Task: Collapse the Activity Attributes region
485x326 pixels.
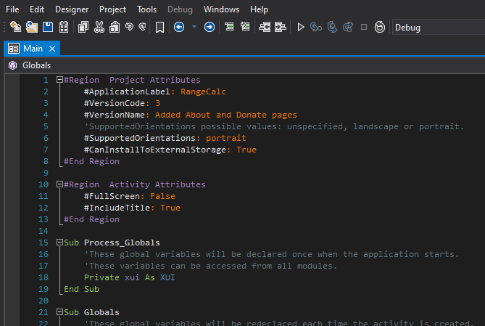Action: tap(59, 184)
